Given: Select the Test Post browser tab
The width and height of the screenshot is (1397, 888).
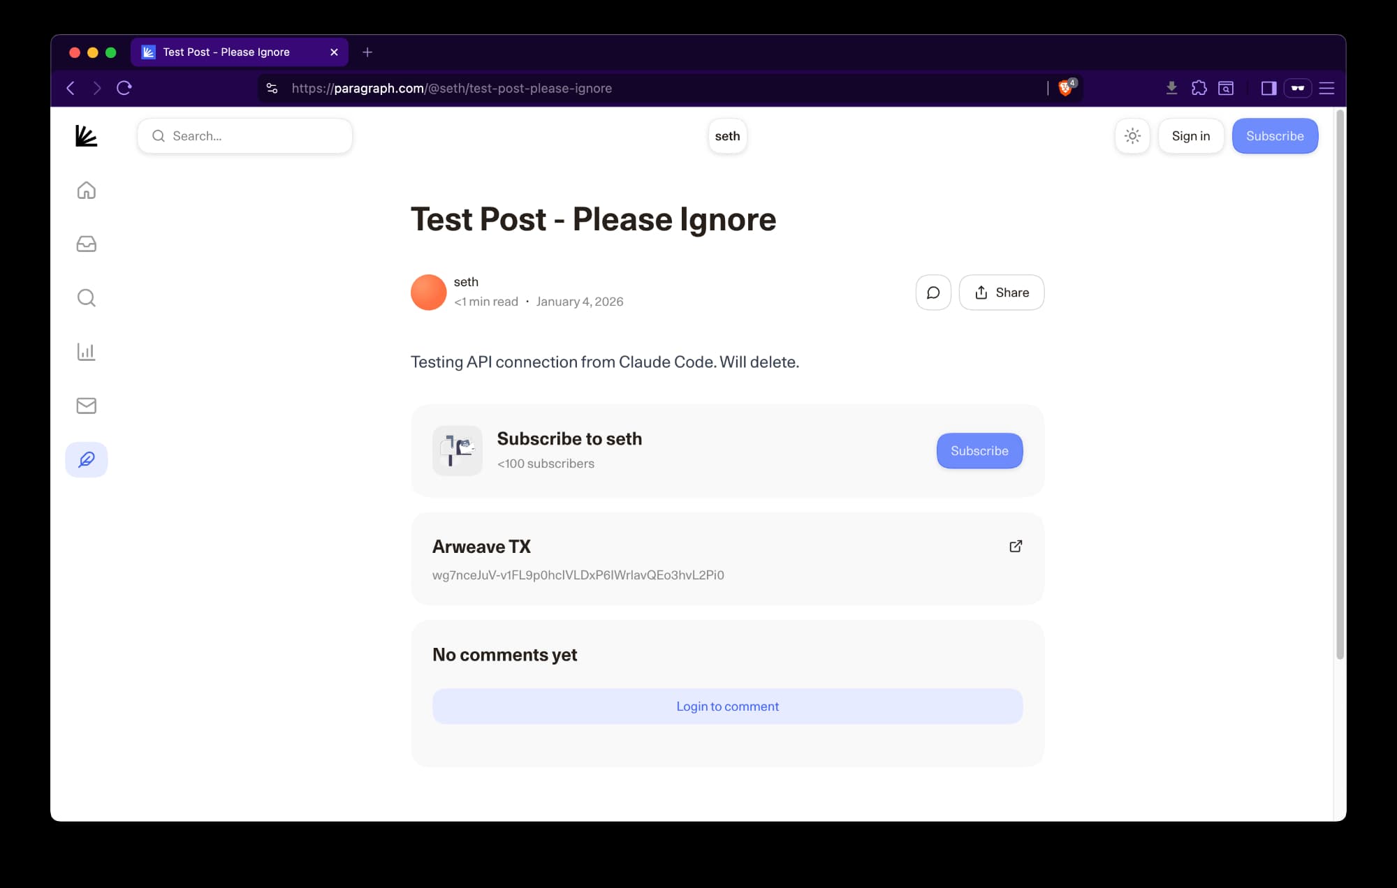Looking at the screenshot, I should coord(227,52).
